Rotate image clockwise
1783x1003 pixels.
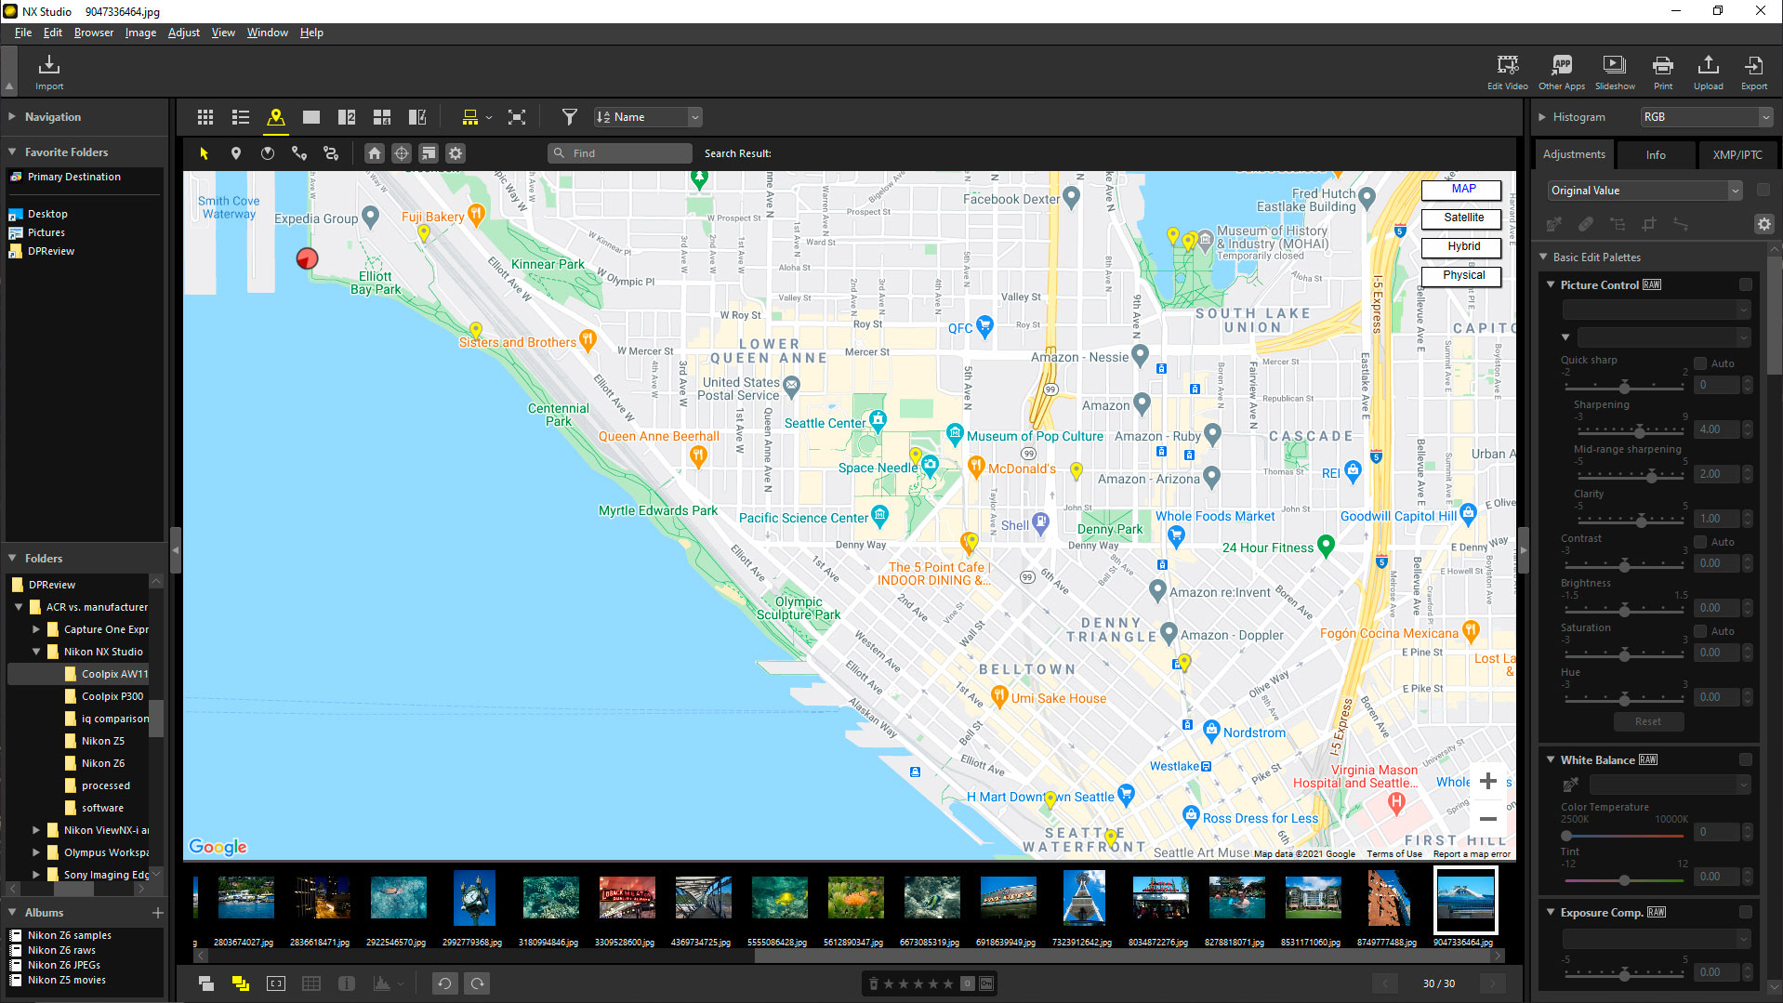[x=477, y=983]
